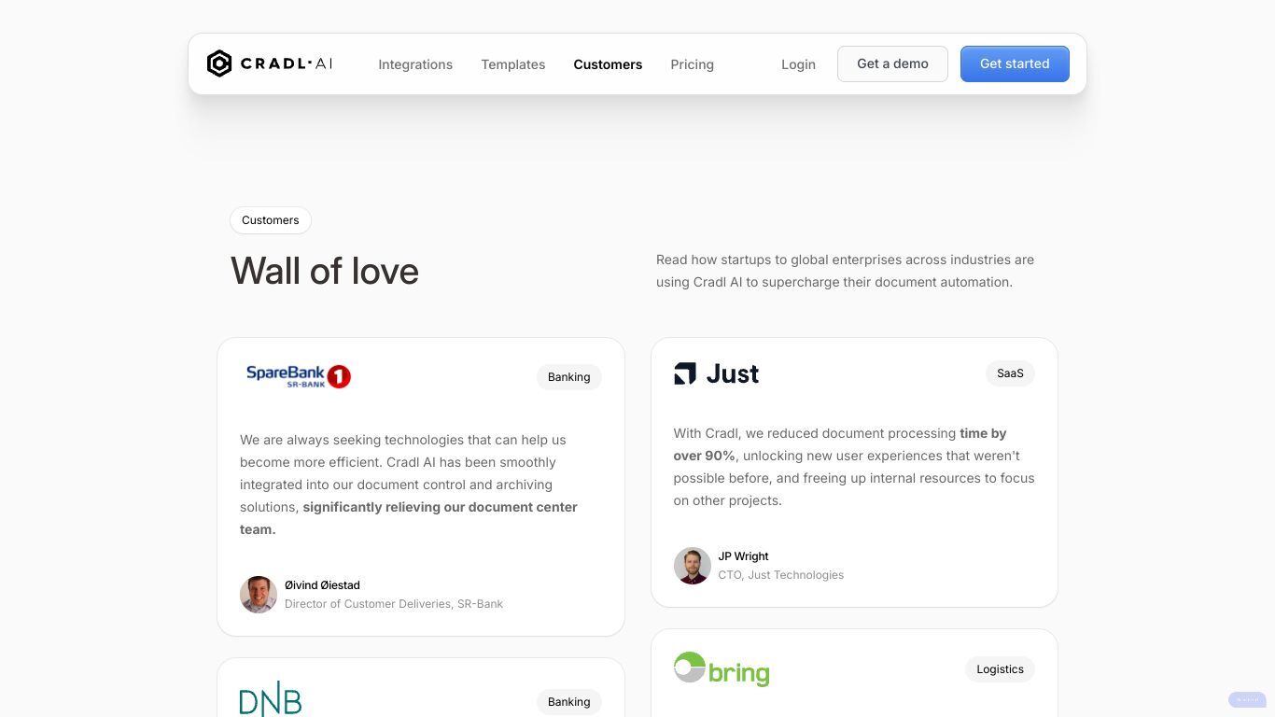This screenshot has height=717, width=1275.
Task: Go to the Customers page
Action: [608, 64]
